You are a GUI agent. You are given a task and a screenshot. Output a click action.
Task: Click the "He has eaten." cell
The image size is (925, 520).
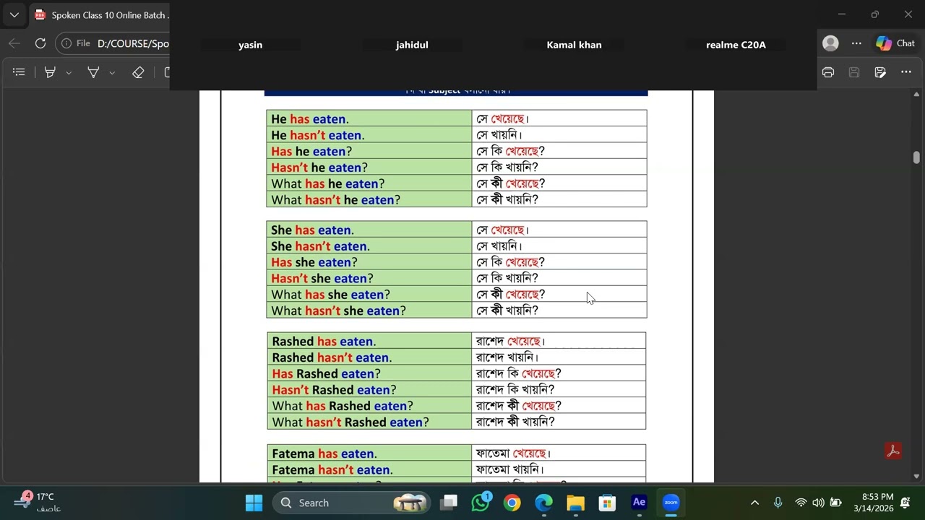369,118
